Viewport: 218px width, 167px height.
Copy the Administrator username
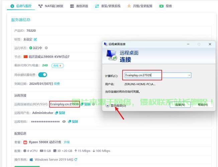[x=60, y=113]
